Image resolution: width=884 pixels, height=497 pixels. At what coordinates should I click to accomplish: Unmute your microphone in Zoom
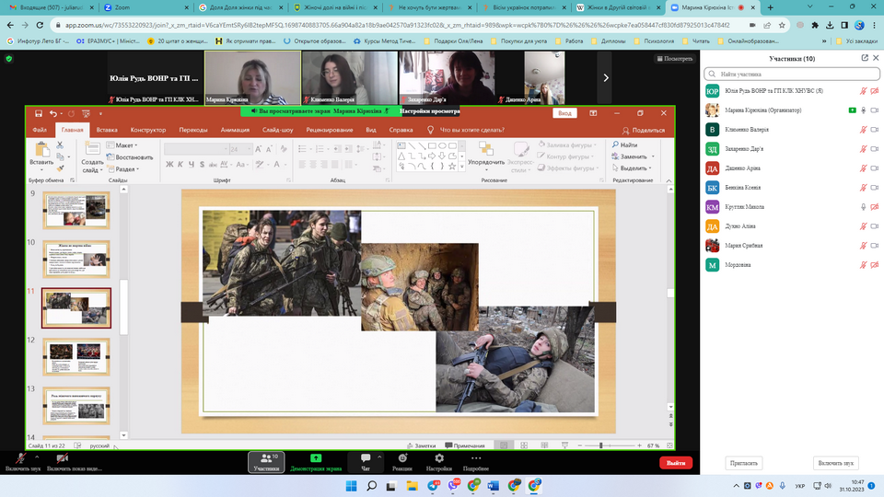20,460
